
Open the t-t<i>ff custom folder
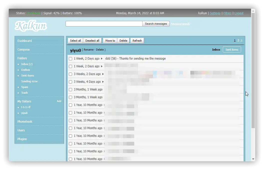pyautogui.click(x=26, y=107)
